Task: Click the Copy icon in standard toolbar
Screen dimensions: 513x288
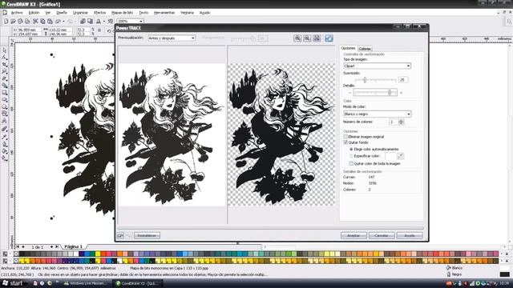Action: click(42, 22)
